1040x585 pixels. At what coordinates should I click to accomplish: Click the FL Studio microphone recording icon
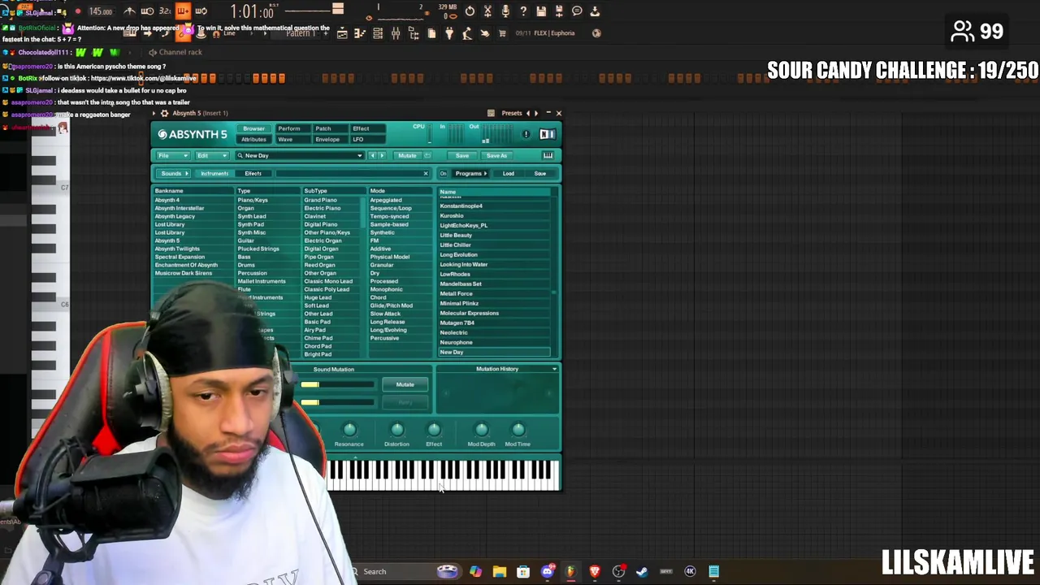click(505, 11)
